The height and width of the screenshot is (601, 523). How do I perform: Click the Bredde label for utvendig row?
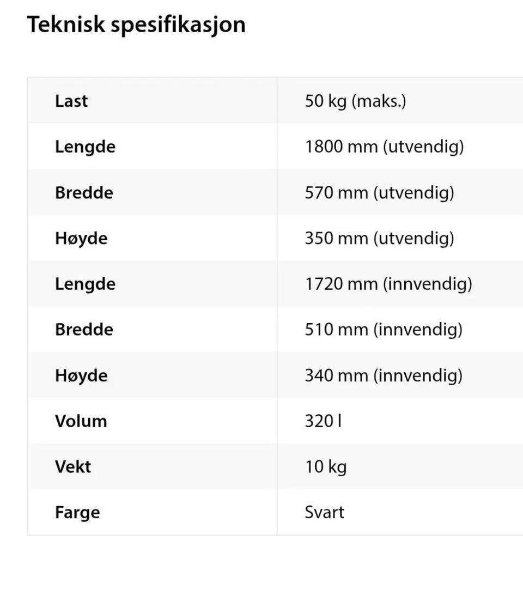click(x=84, y=192)
